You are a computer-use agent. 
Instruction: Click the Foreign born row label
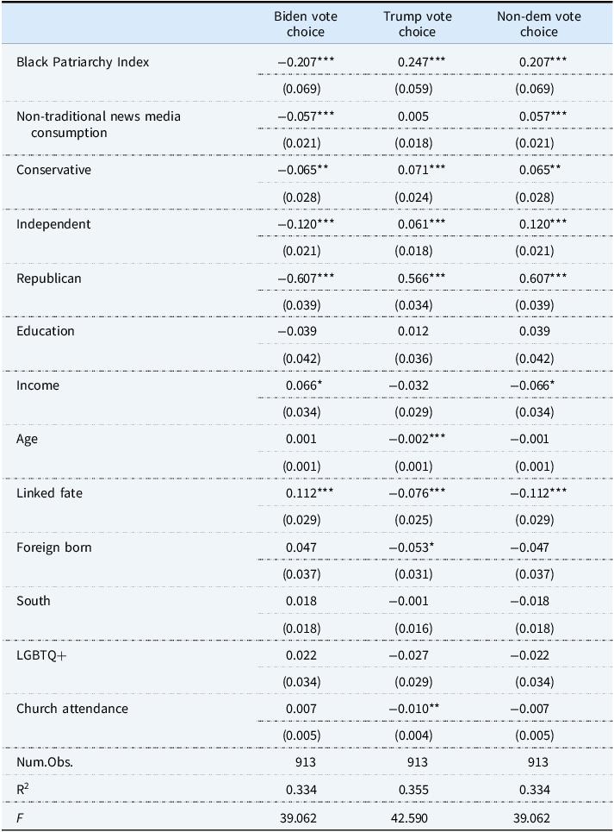tap(54, 547)
